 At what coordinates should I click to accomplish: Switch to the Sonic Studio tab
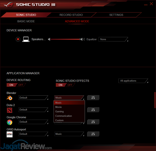coord(26,15)
